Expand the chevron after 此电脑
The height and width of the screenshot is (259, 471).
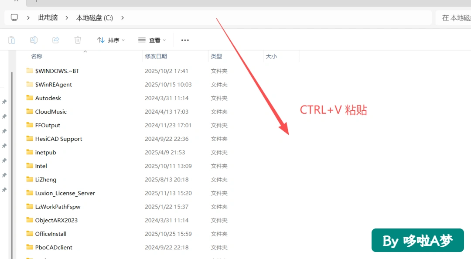pos(67,18)
